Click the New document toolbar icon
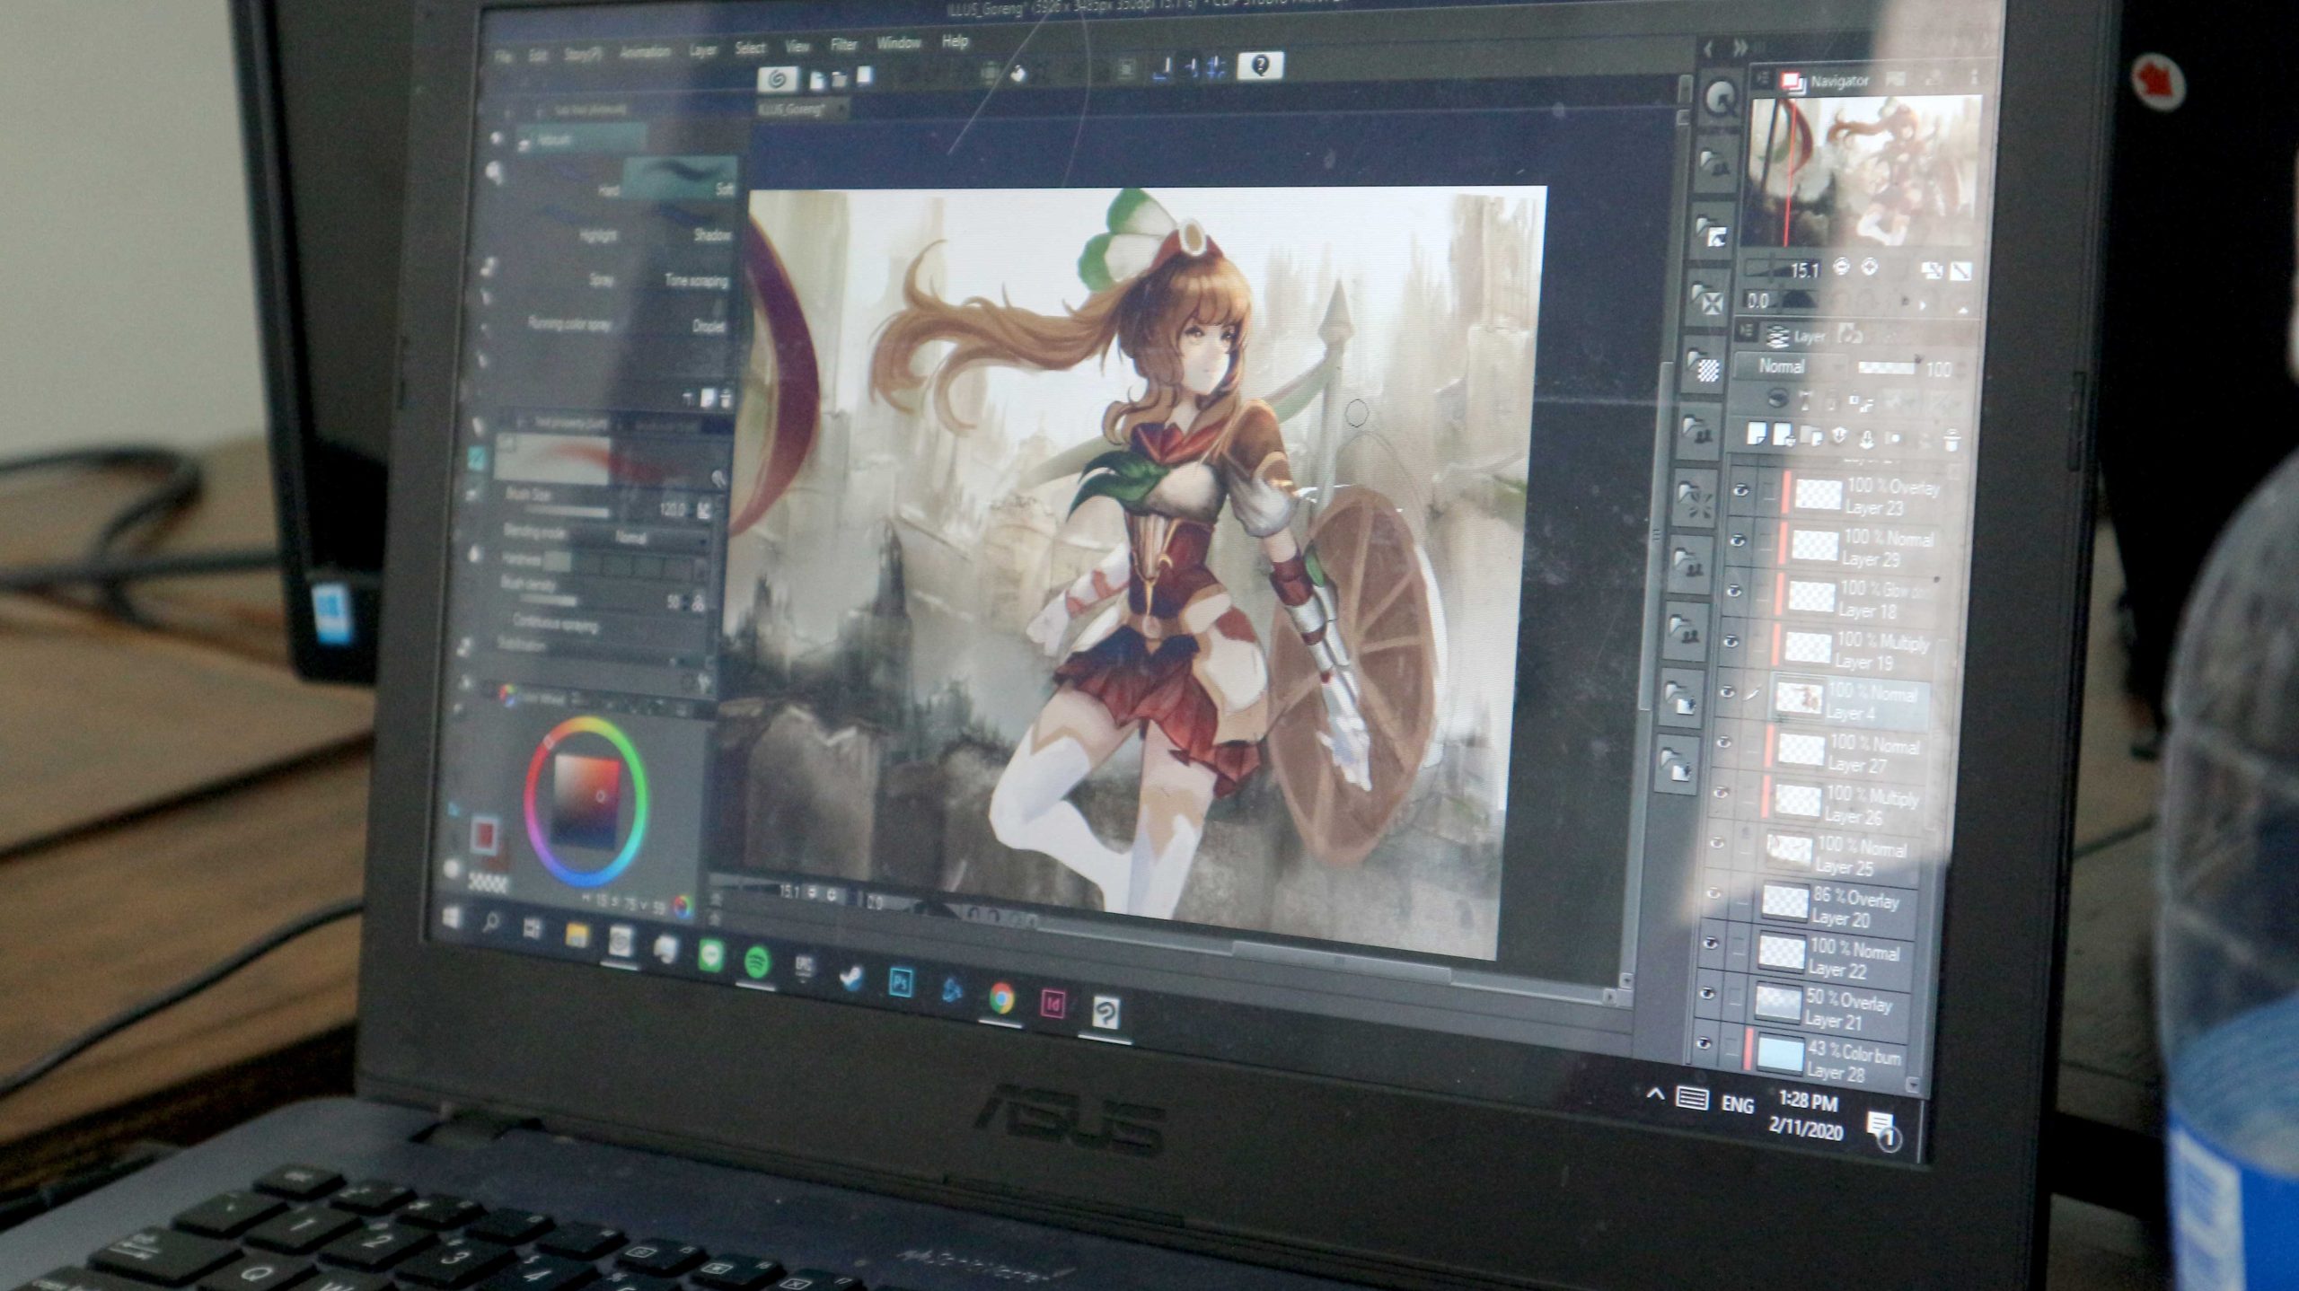 pyautogui.click(x=816, y=80)
